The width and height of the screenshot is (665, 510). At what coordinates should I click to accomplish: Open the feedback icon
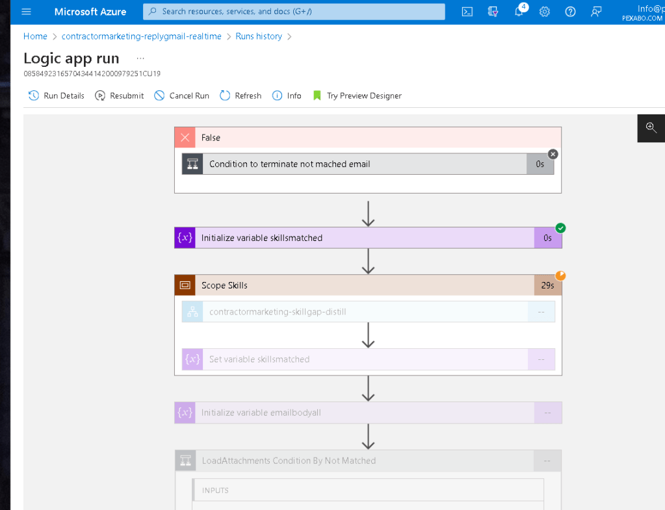point(596,12)
